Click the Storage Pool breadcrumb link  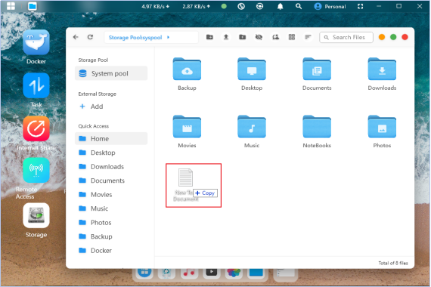coord(125,37)
